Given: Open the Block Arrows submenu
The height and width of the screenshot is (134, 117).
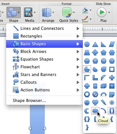Looking at the screenshot, I should point(44,52).
